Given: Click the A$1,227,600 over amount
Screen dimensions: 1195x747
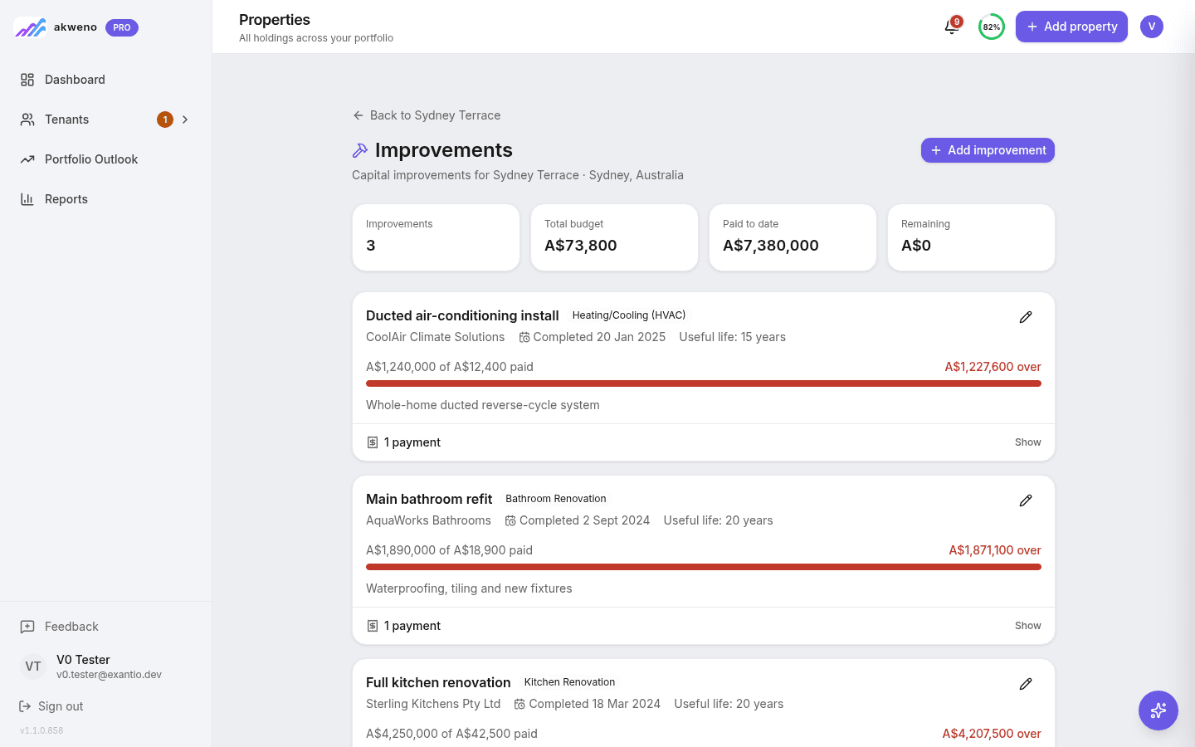Looking at the screenshot, I should [x=993, y=367].
